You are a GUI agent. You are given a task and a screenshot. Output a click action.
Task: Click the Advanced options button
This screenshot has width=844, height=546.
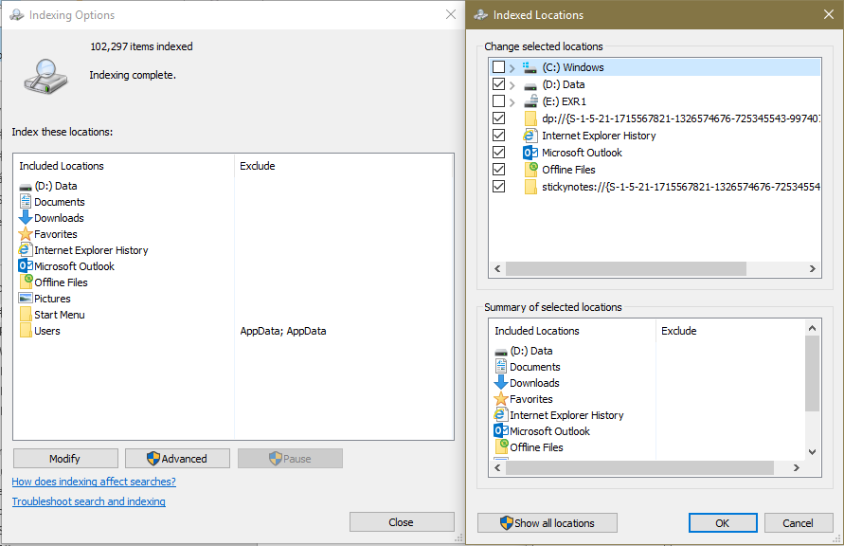click(177, 458)
